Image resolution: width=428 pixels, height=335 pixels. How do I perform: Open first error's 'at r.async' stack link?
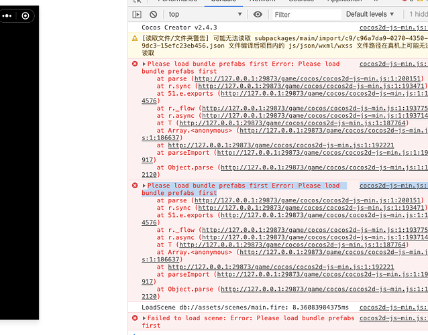pyautogui.click(x=315, y=115)
